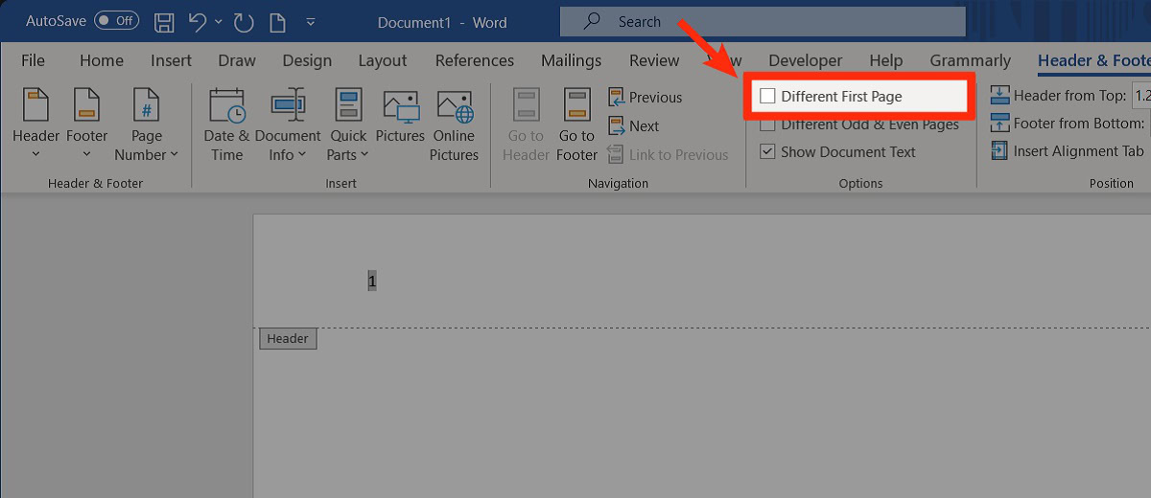Viewport: 1151px width, 498px height.
Task: Select the Developer tab
Action: pyautogui.click(x=806, y=60)
